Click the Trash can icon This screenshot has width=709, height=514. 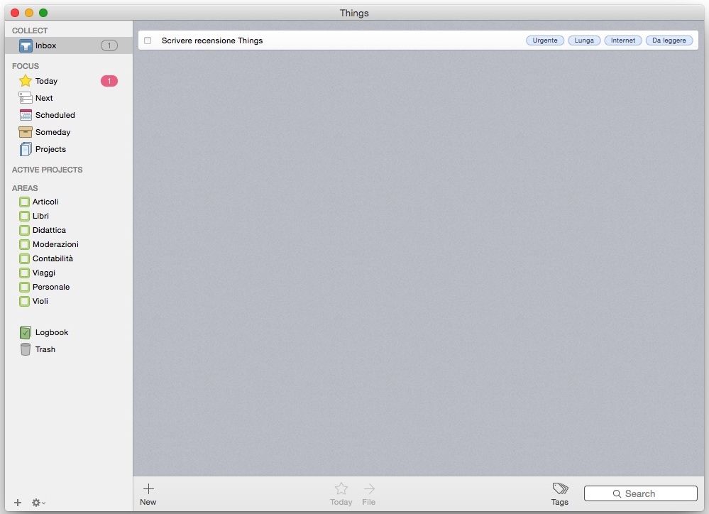[26, 349]
